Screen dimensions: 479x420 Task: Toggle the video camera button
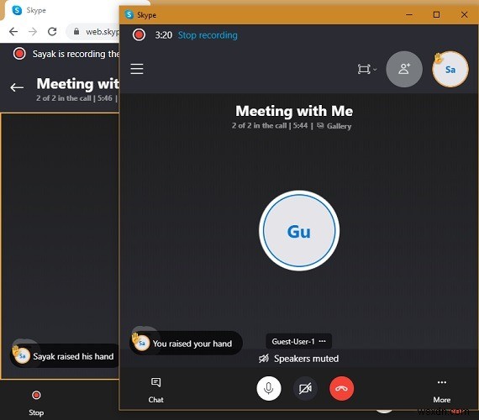305,389
